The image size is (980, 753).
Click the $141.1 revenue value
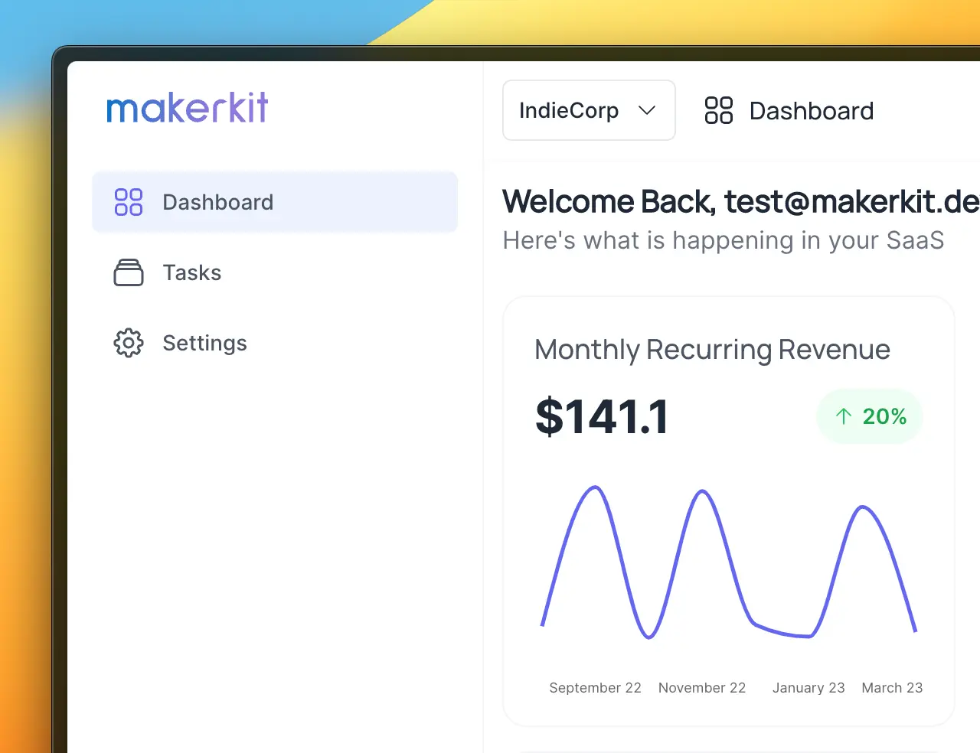pyautogui.click(x=602, y=417)
